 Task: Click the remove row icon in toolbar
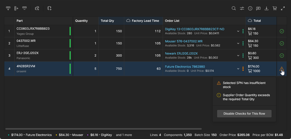[x=24, y=8]
